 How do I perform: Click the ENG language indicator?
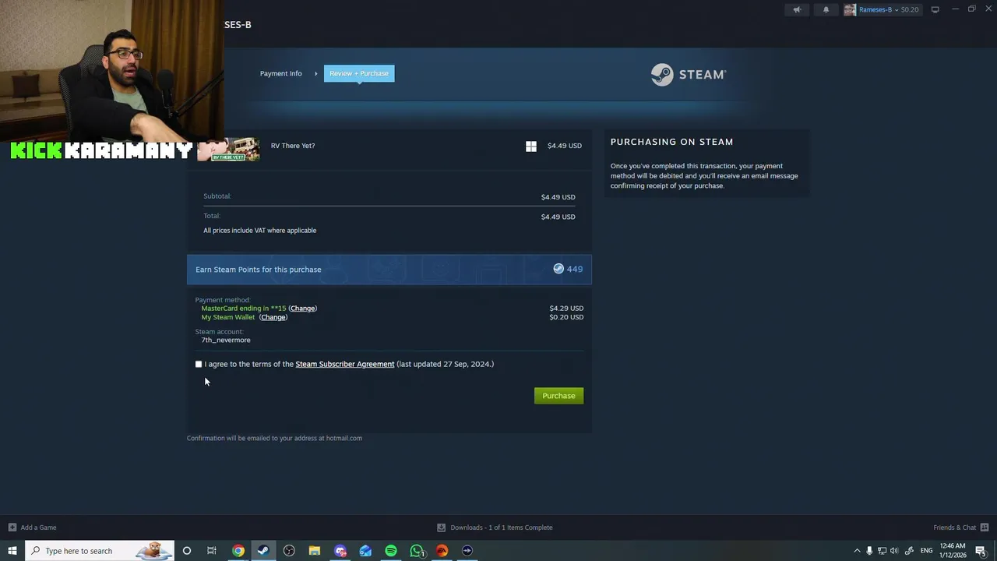click(927, 551)
